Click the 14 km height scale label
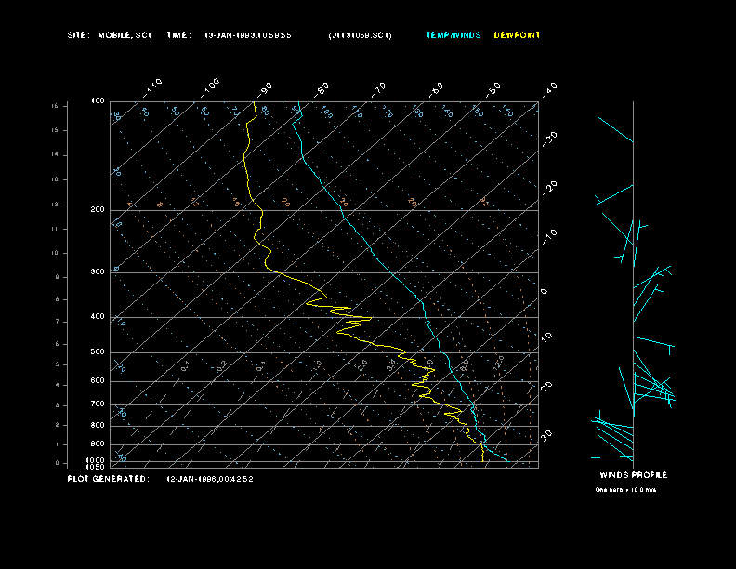 [x=55, y=155]
